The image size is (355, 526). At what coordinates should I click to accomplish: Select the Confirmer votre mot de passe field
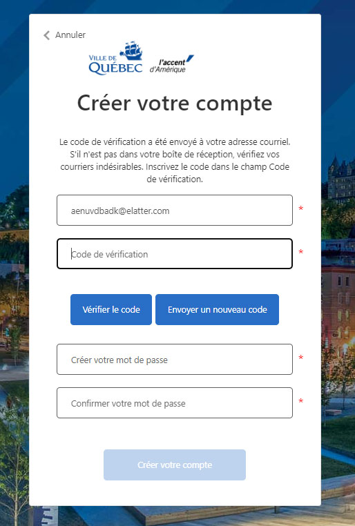point(175,403)
